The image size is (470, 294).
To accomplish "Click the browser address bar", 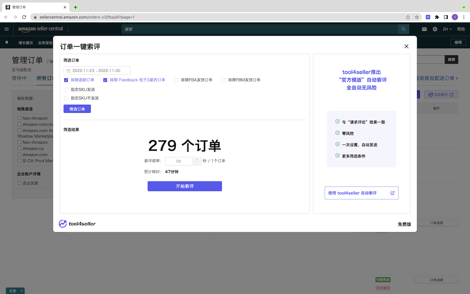I will pos(147,17).
